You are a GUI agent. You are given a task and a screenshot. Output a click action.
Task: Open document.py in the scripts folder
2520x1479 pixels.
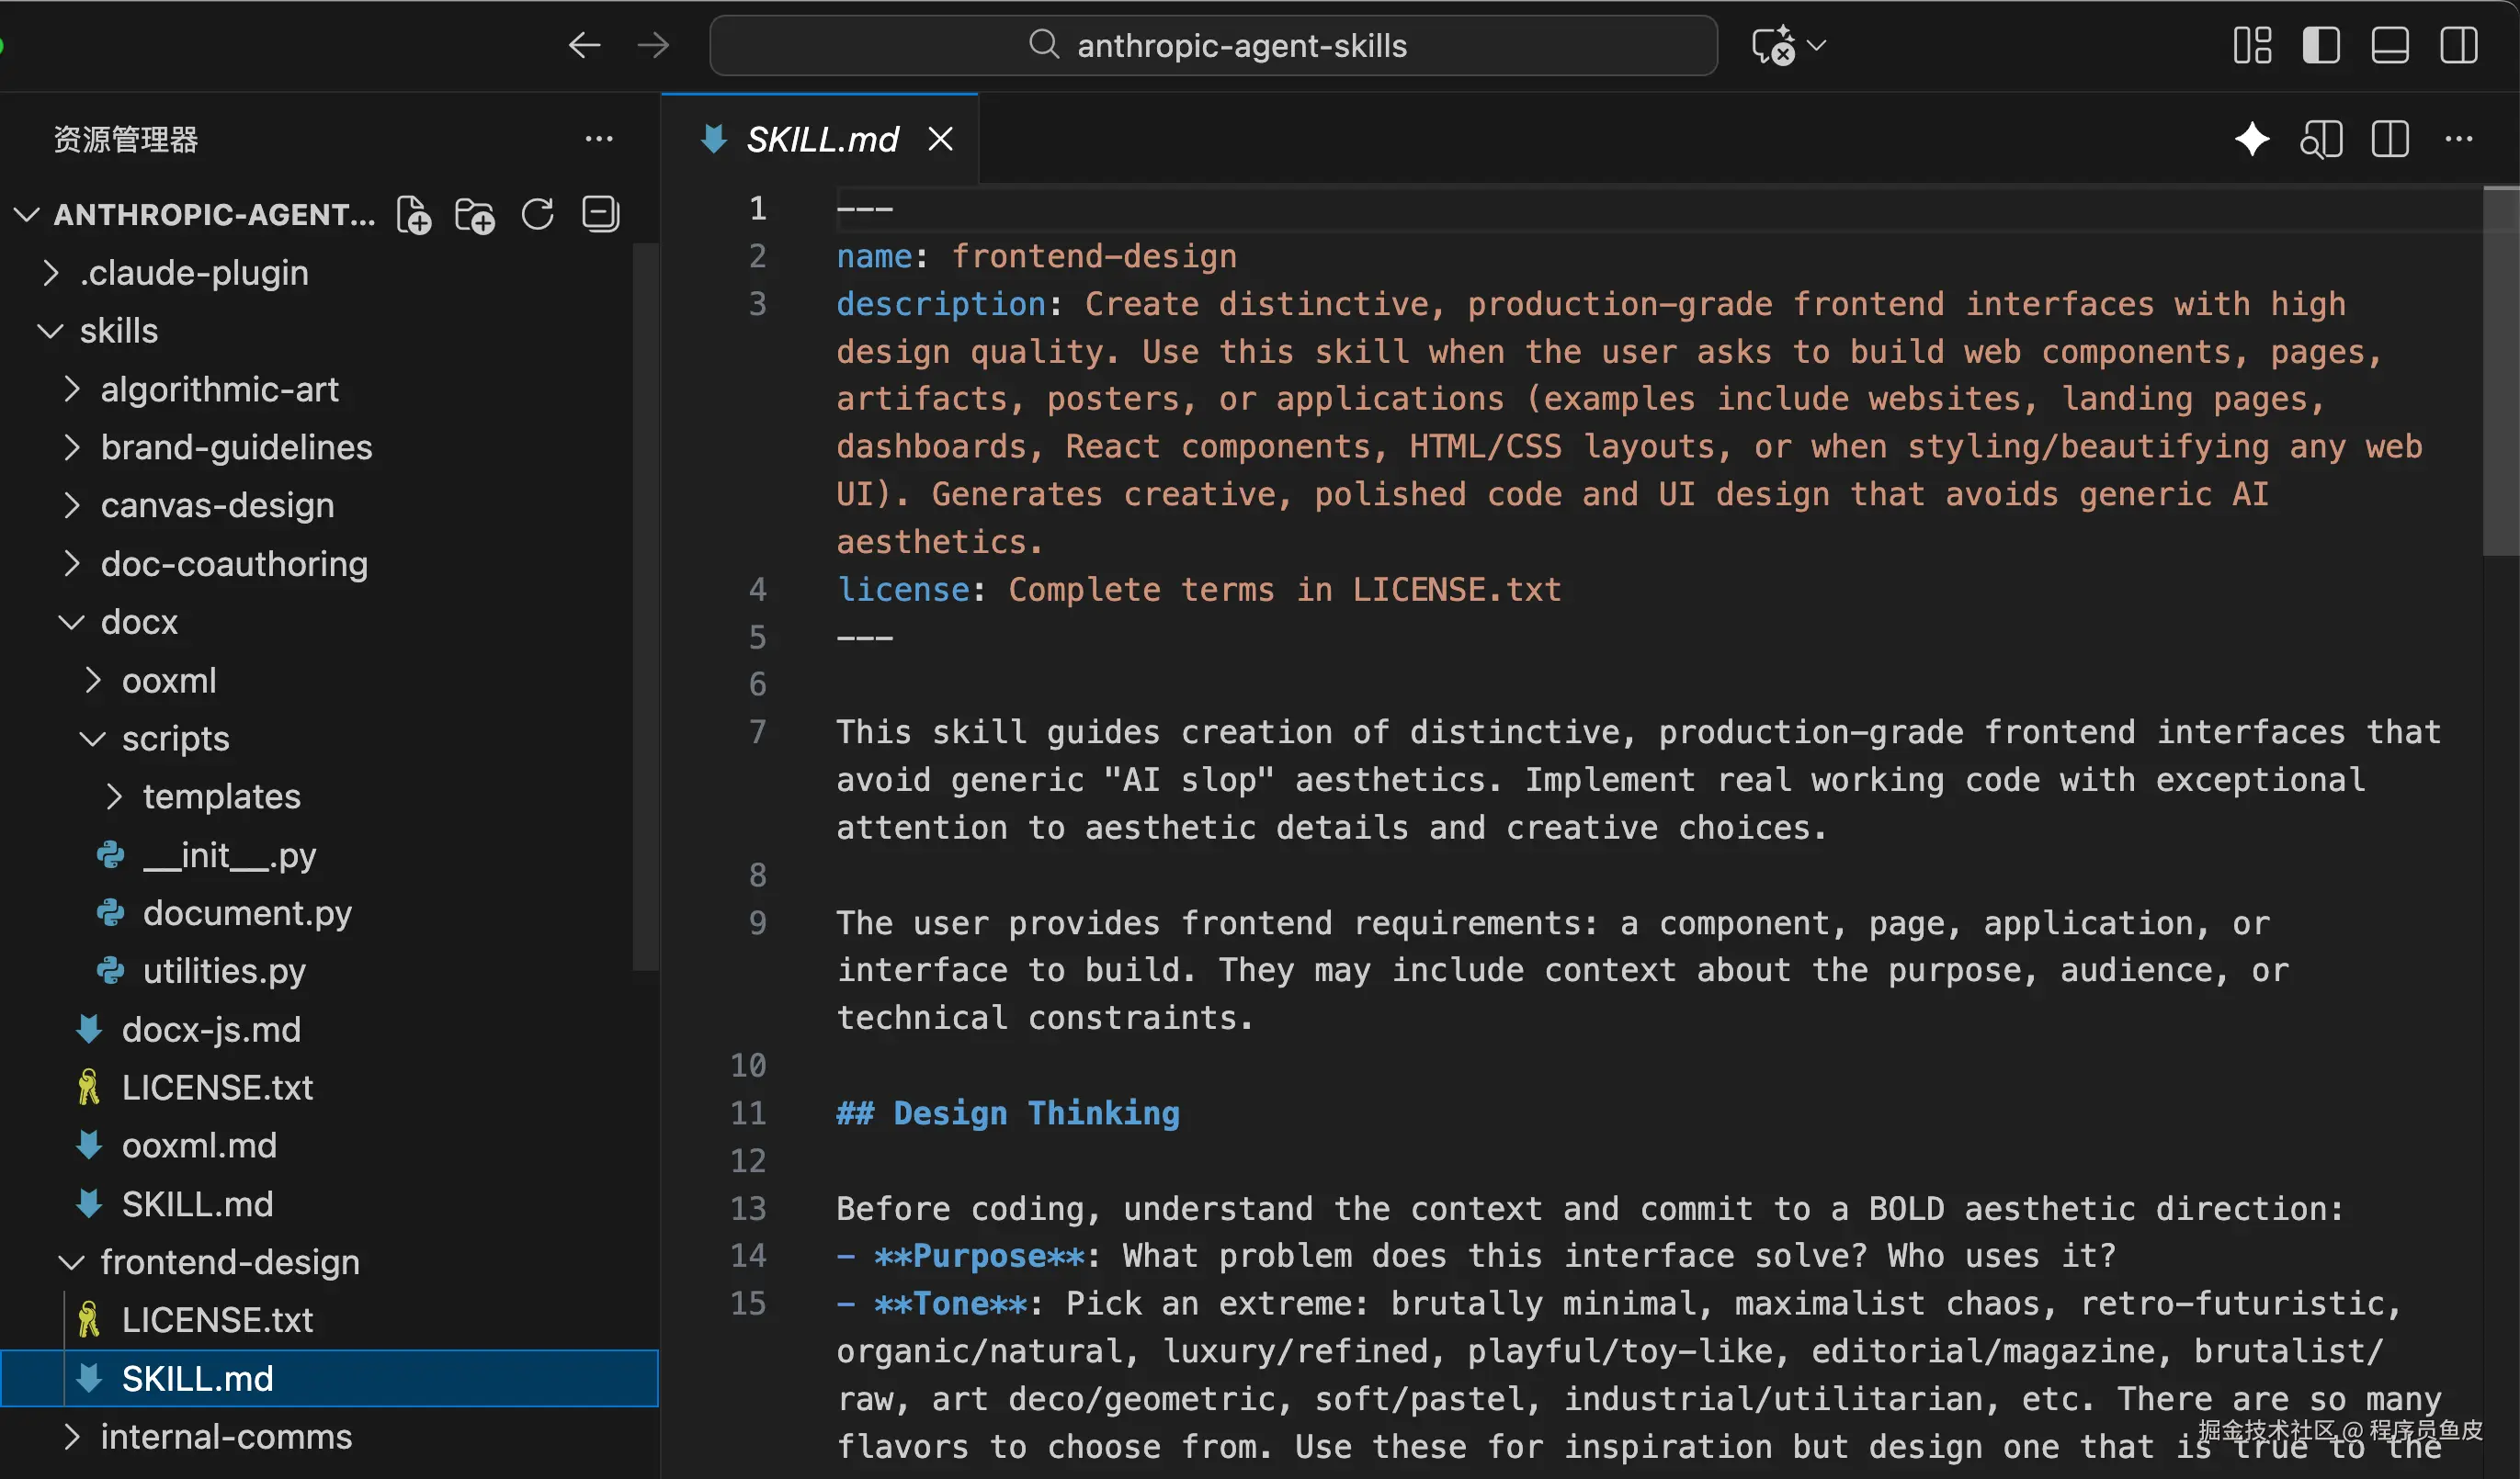tap(247, 913)
